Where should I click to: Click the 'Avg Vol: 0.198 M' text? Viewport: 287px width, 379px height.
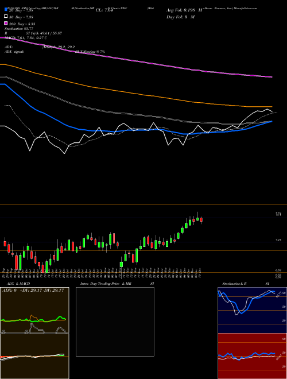185,10
